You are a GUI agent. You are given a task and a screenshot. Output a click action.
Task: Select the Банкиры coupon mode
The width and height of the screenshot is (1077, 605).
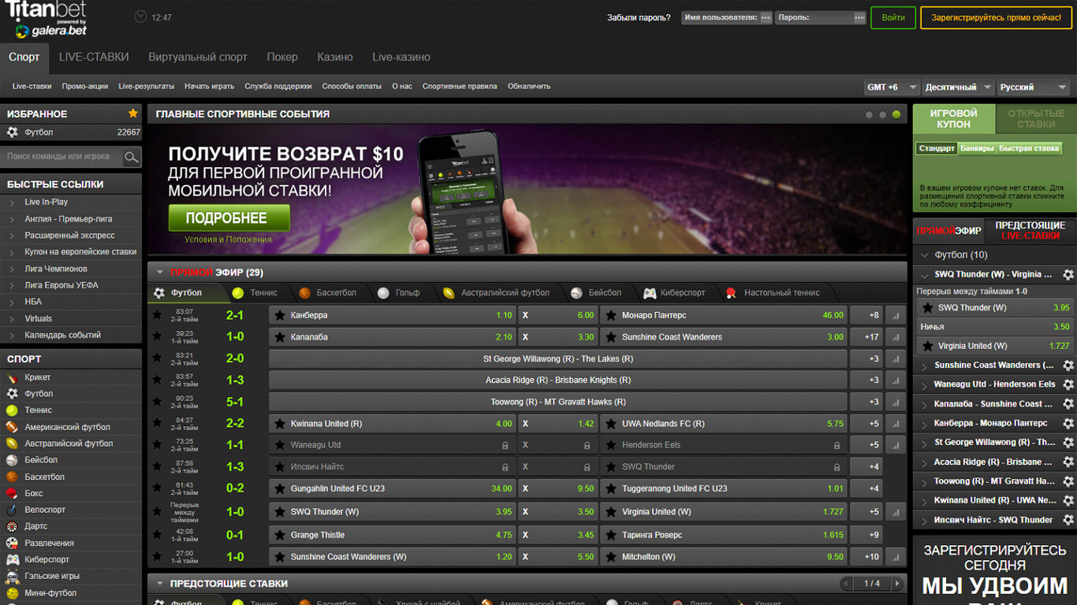(977, 148)
